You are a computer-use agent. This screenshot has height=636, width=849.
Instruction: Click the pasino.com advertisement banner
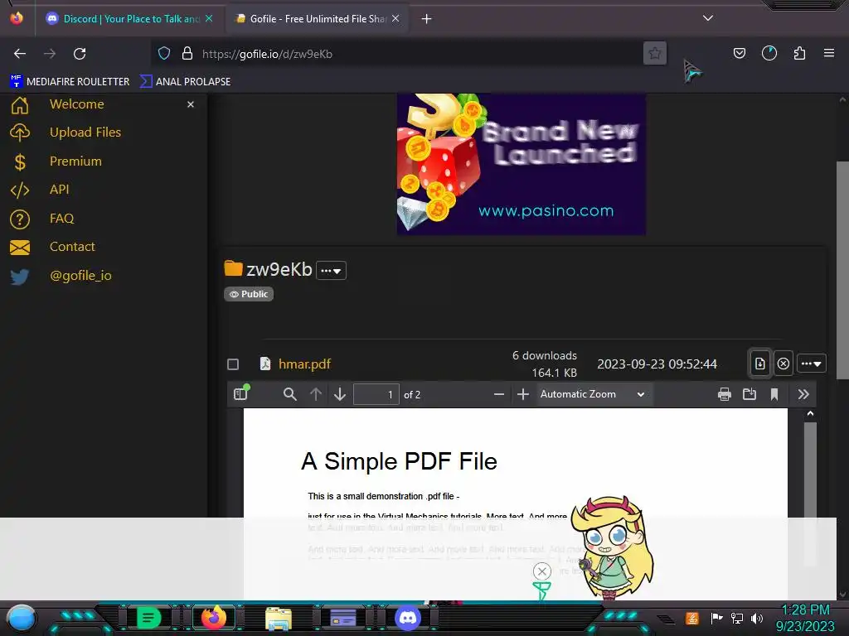[521, 164]
